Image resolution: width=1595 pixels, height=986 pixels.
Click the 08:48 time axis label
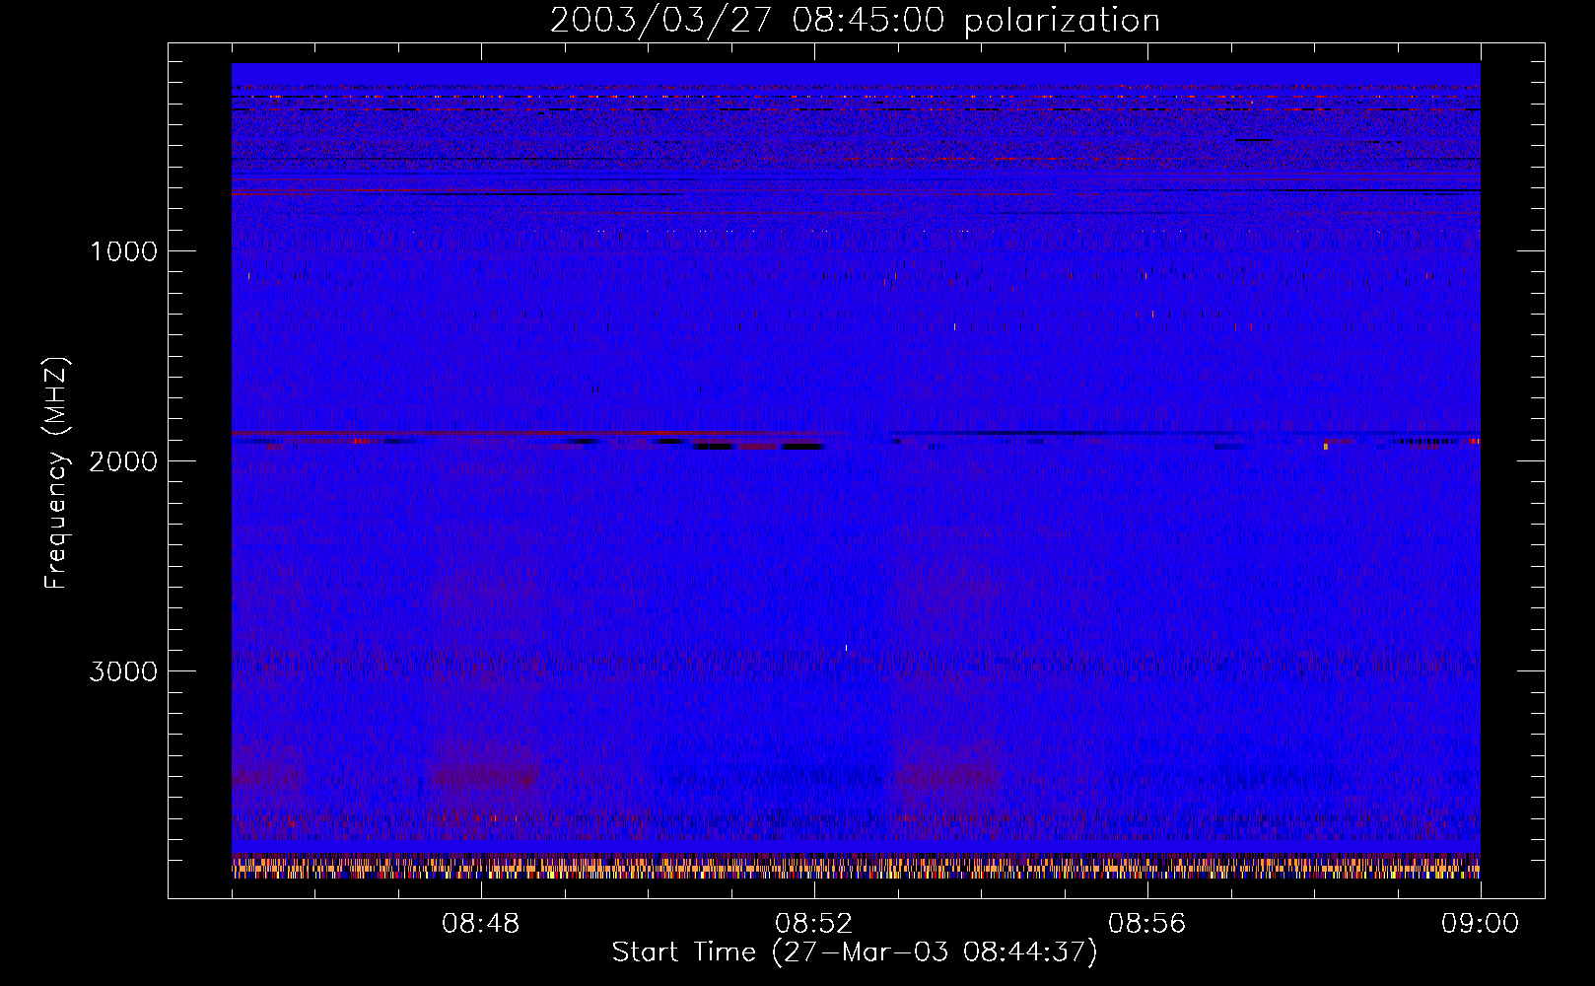(481, 924)
